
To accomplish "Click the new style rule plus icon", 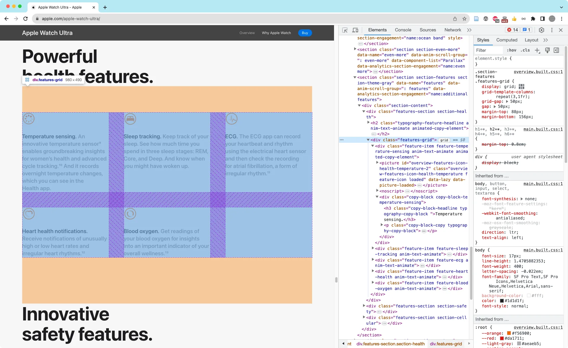I will pos(537,50).
